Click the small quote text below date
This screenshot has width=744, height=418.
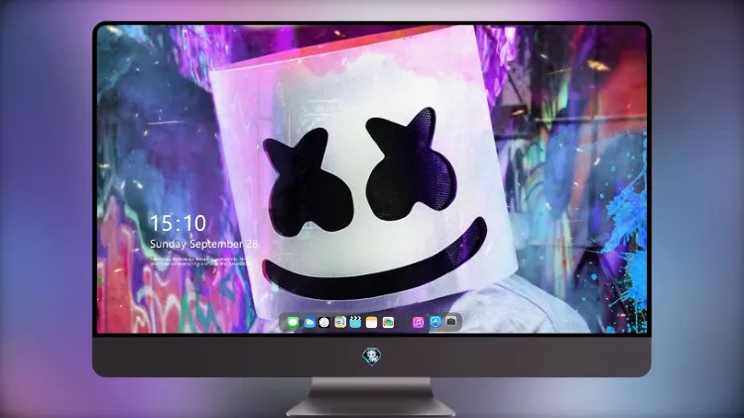pyautogui.click(x=198, y=261)
